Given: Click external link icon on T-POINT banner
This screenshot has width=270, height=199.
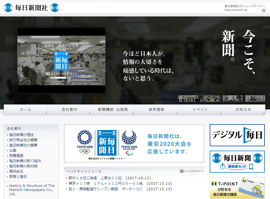Looking at the screenshot, I should coord(262,196).
